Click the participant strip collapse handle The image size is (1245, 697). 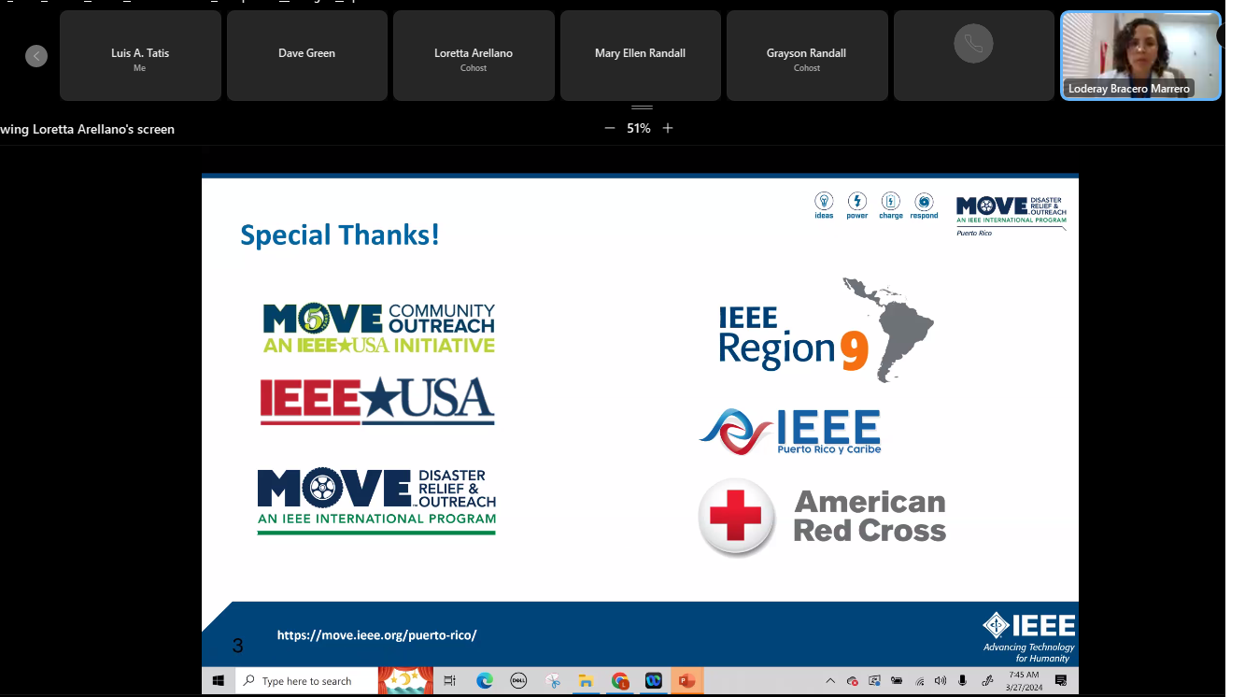tap(642, 108)
